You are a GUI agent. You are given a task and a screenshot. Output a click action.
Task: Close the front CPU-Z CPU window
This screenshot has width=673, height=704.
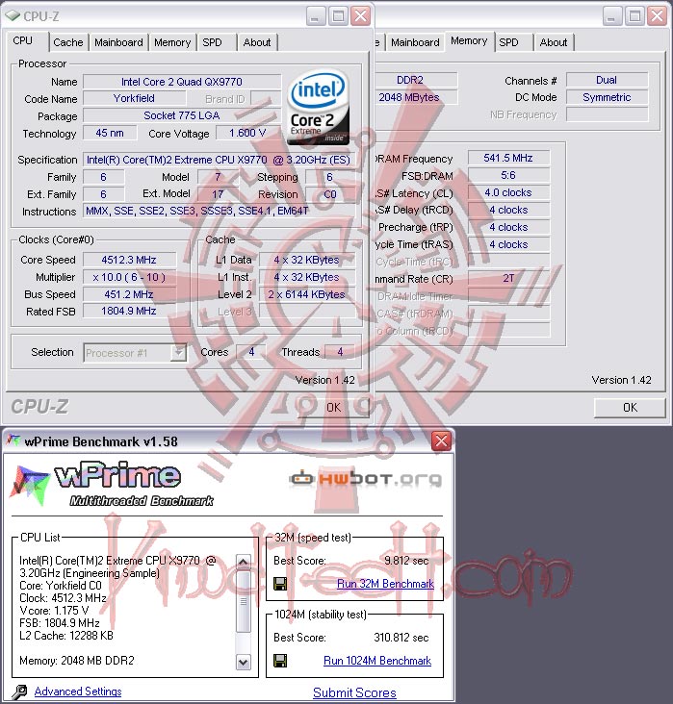pos(360,16)
